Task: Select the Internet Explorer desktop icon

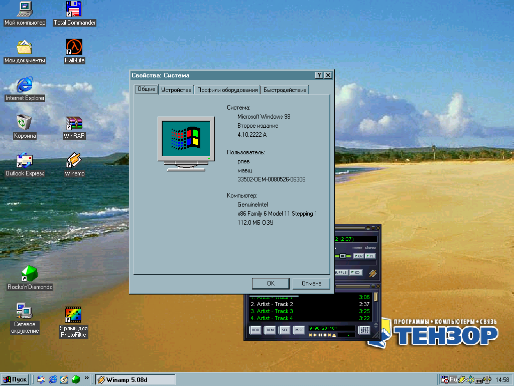Action: click(25, 89)
